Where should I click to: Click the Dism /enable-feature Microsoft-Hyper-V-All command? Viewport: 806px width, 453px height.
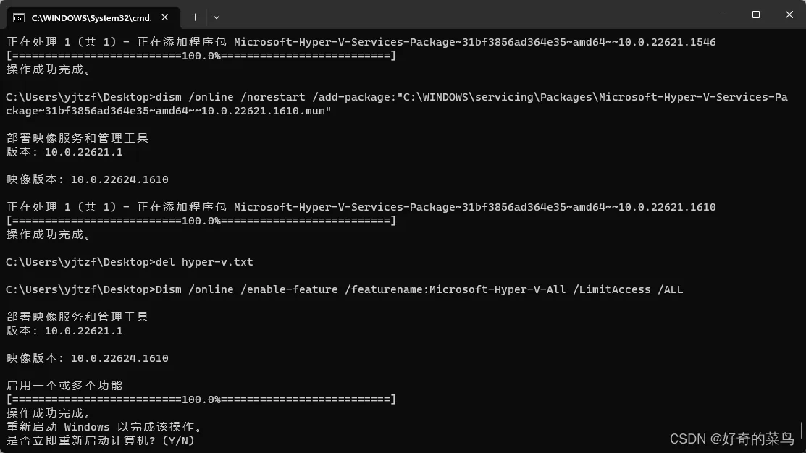[x=344, y=289]
